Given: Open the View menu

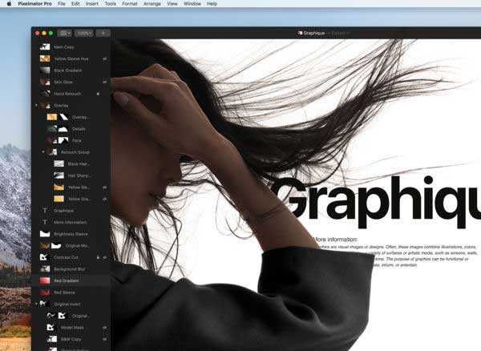Looking at the screenshot, I should pyautogui.click(x=172, y=4).
